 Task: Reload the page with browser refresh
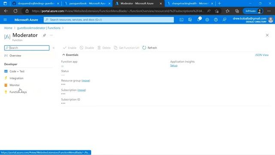click(x=15, y=11)
